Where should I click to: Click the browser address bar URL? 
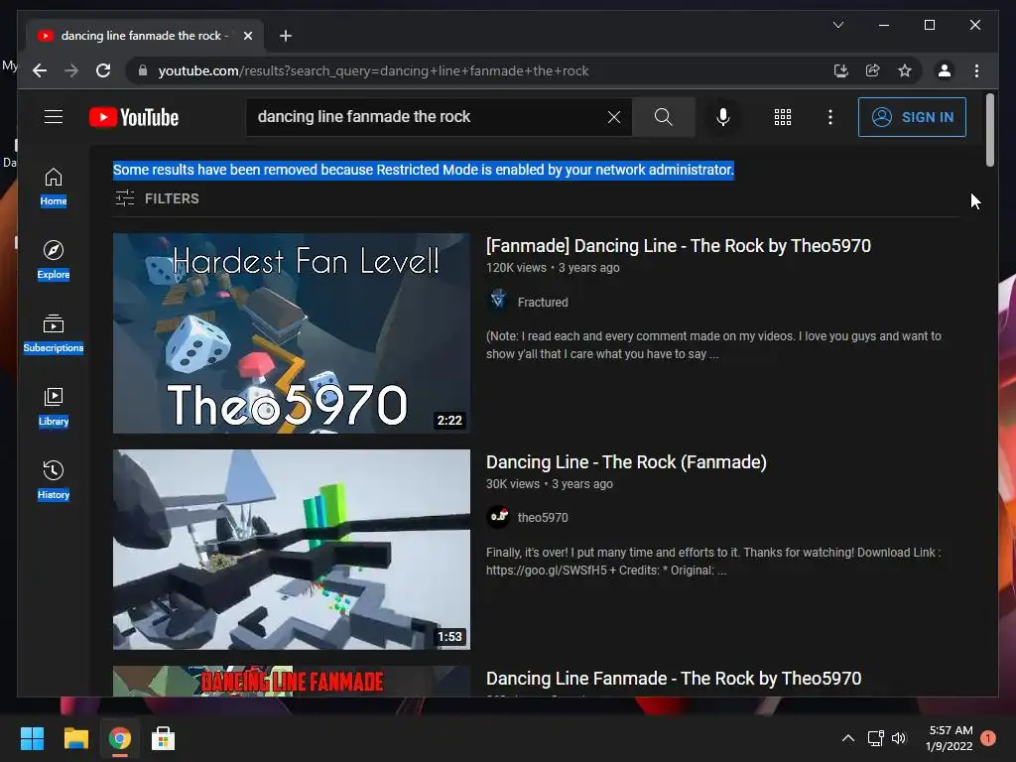coord(373,70)
